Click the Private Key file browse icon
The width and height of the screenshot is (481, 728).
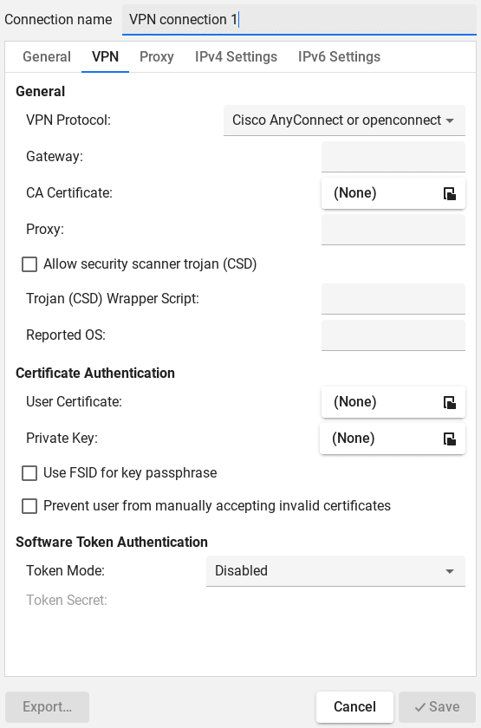pos(450,439)
